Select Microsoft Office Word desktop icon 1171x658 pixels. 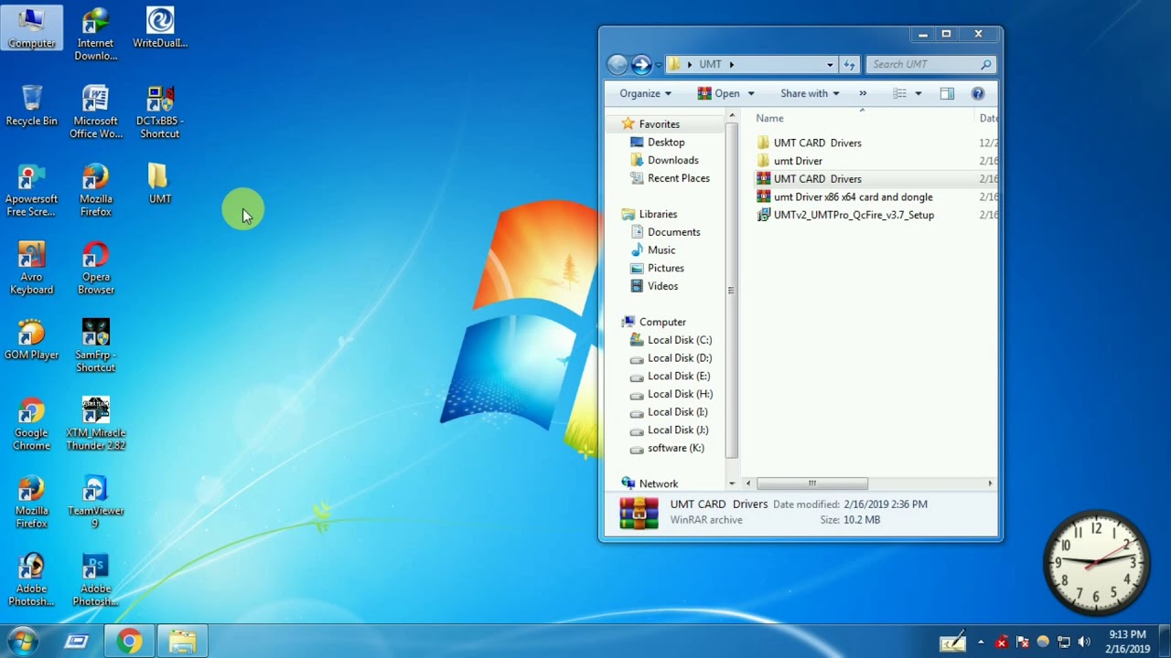click(x=96, y=111)
